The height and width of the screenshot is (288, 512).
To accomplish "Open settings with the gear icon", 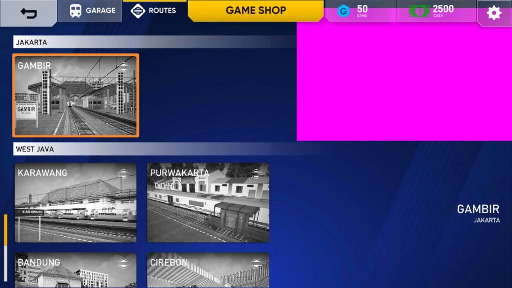I will coord(494,13).
